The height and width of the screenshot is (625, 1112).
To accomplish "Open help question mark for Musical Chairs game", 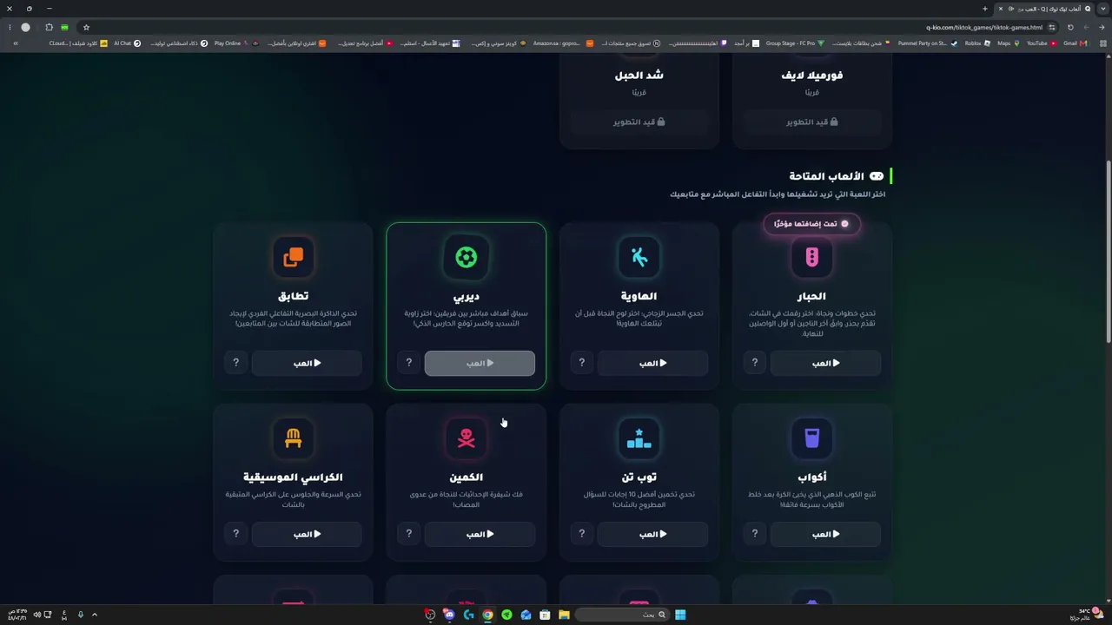I will coord(235,534).
